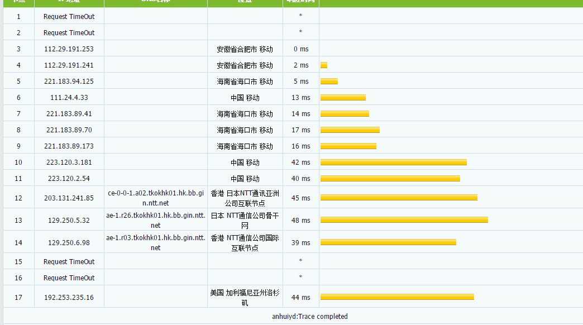Click location 美国 加利福尼亚州洛杉矶
The height and width of the screenshot is (325, 583).
coord(245,298)
